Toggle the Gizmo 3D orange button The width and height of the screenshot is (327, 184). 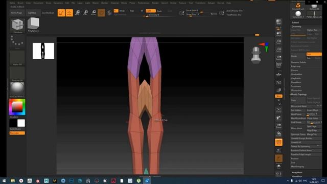click(101, 13)
